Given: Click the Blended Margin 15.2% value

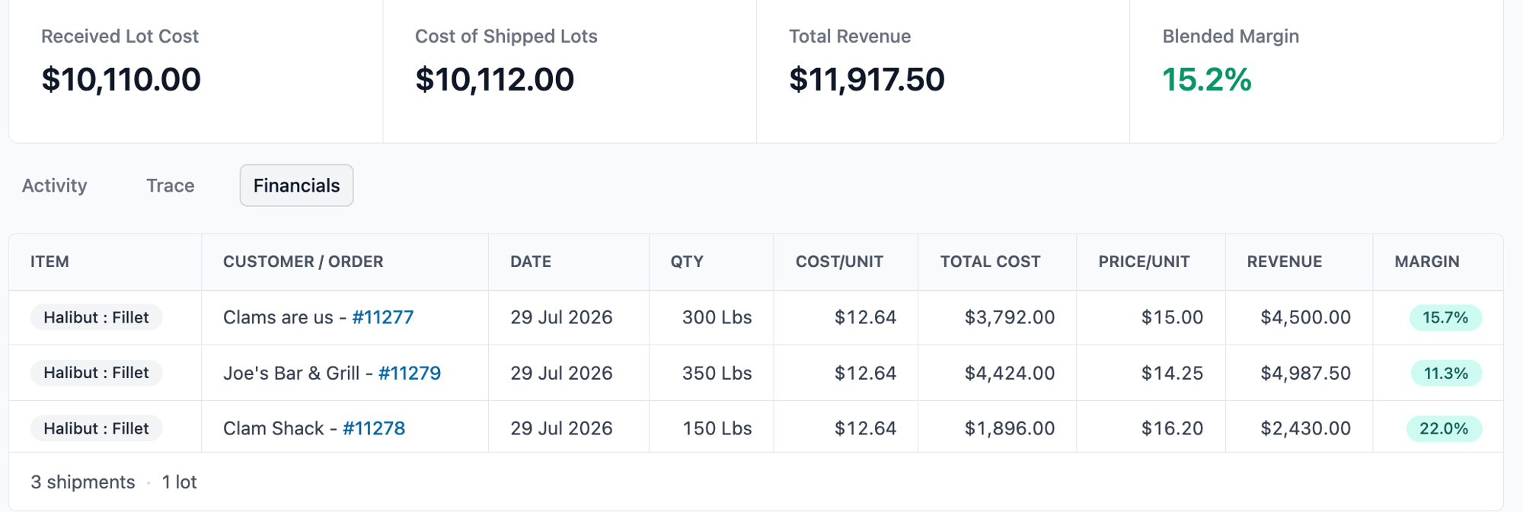Looking at the screenshot, I should [x=1206, y=80].
